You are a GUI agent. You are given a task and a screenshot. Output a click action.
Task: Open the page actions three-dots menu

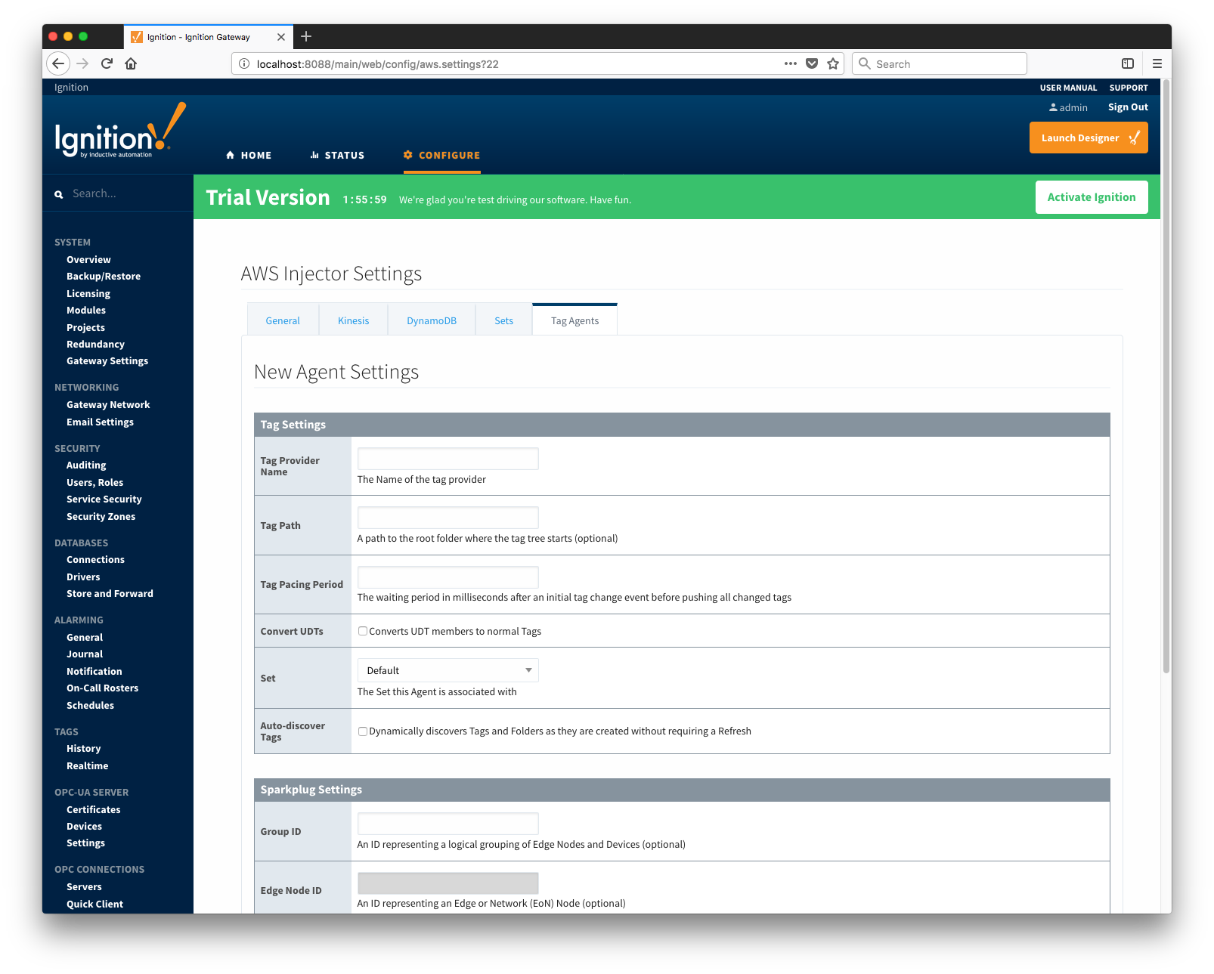[x=791, y=63]
